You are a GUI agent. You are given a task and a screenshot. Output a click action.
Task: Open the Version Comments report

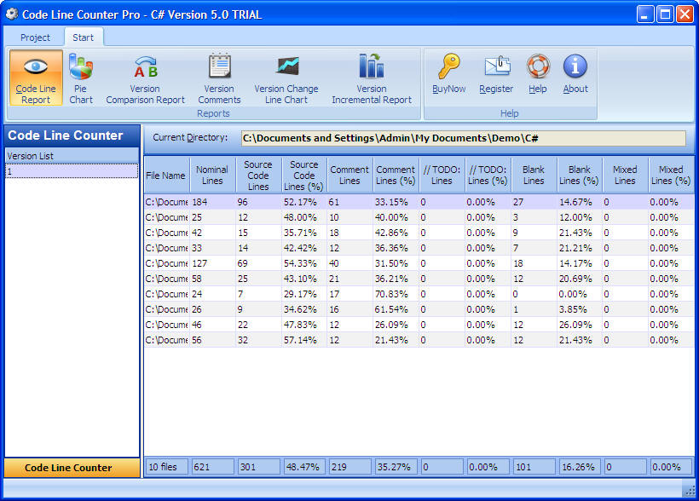219,78
